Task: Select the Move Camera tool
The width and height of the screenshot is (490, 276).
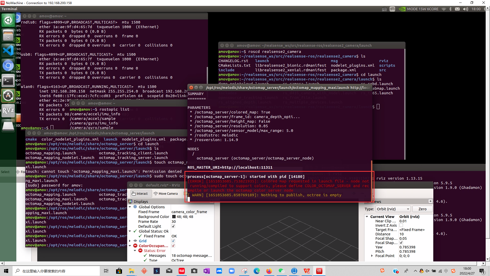Action: 166,193
